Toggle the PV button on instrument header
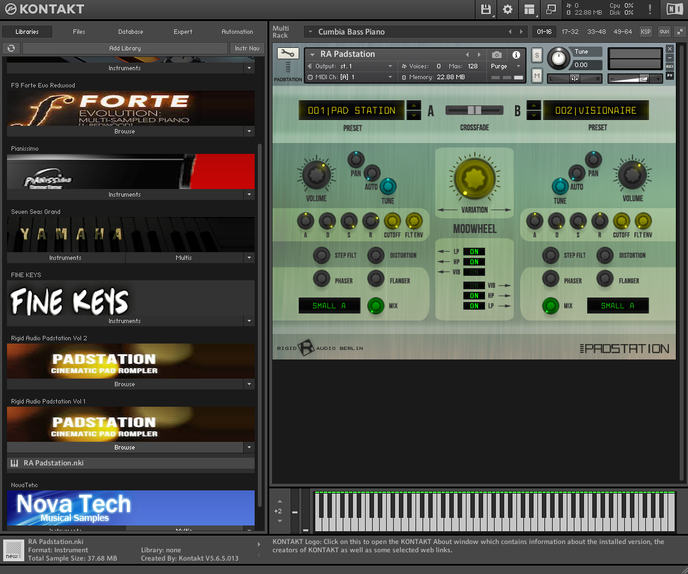 coord(669,75)
